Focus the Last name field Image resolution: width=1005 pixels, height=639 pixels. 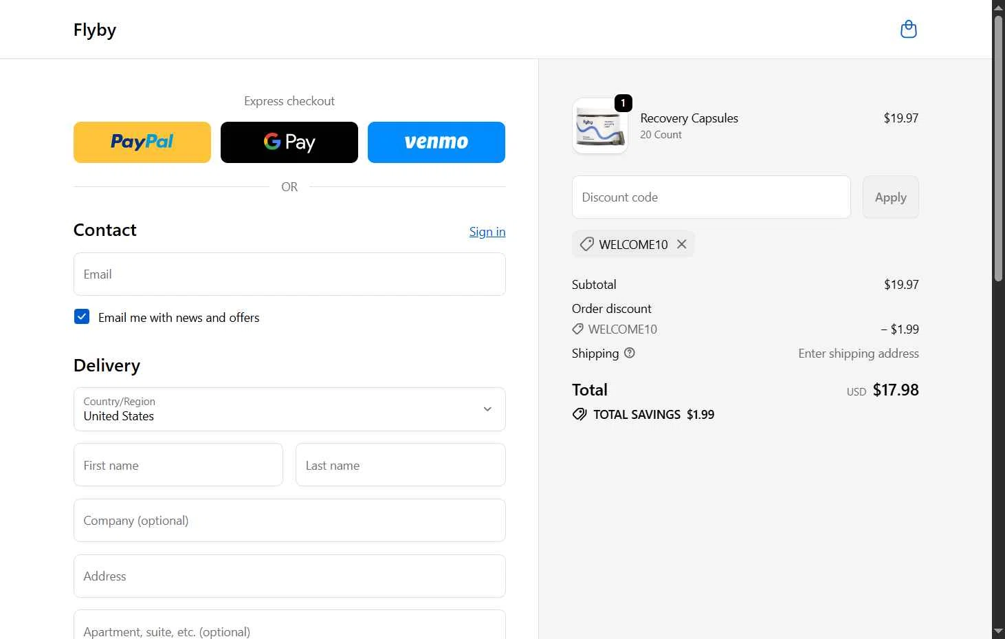click(401, 465)
